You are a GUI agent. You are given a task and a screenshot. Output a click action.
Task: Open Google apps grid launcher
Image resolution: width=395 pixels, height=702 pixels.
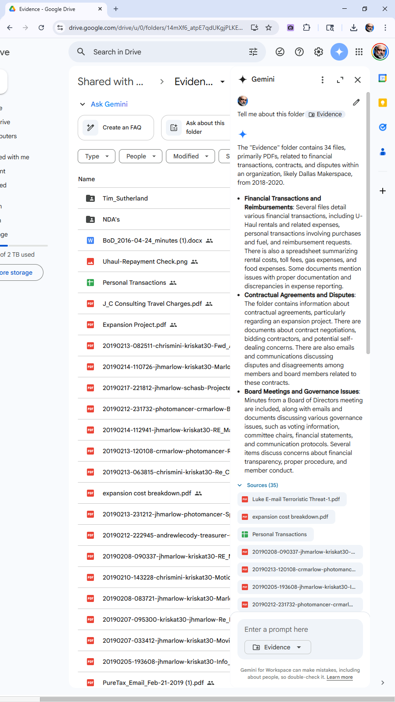click(x=359, y=52)
